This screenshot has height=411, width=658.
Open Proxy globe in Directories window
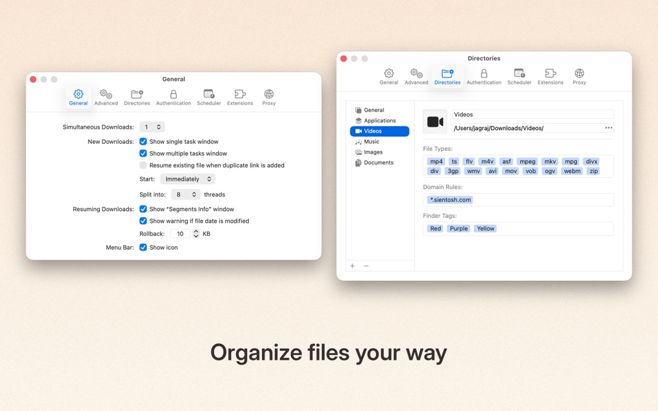pyautogui.click(x=579, y=77)
